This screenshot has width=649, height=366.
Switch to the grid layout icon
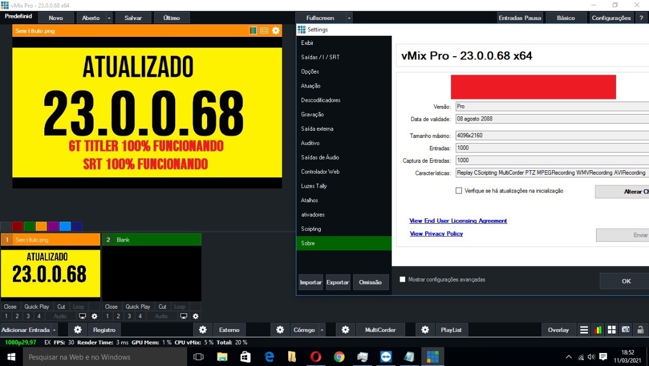[612, 330]
